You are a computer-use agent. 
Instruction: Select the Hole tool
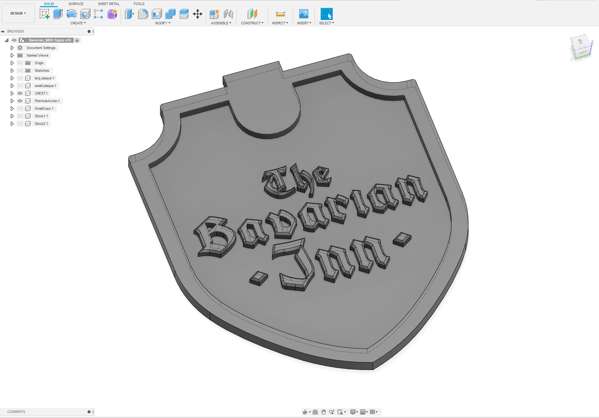[x=85, y=14]
